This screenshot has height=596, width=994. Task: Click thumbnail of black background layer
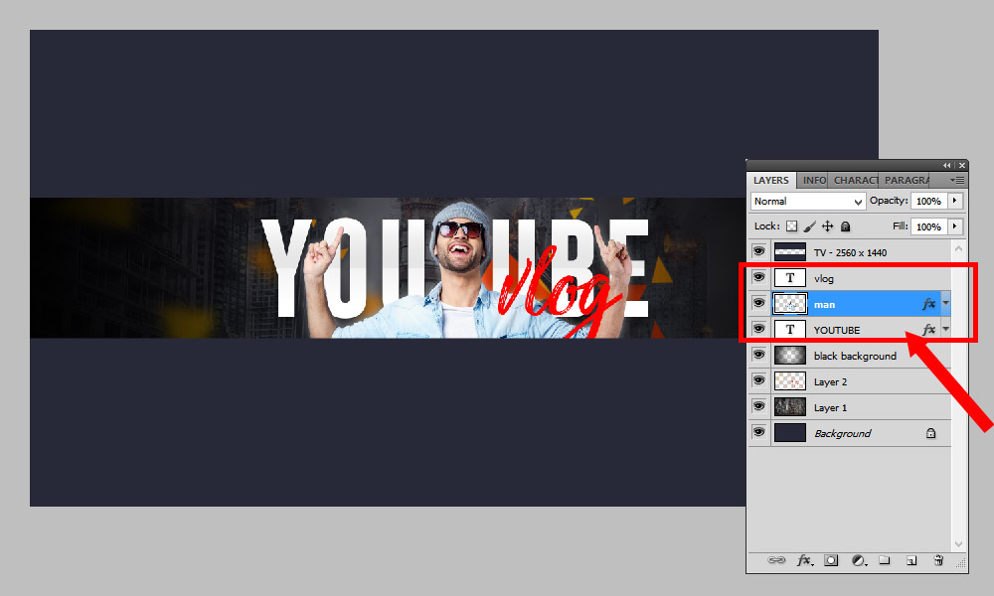click(790, 356)
